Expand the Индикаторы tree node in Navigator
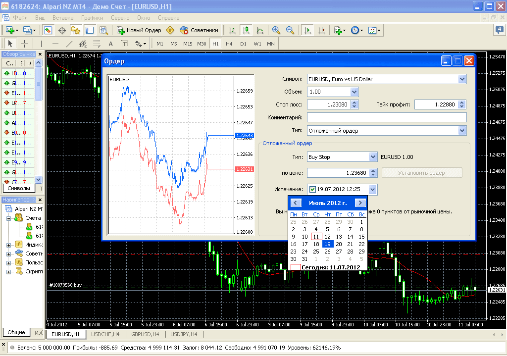Image resolution: width=507 pixels, height=356 pixels. click(8, 245)
